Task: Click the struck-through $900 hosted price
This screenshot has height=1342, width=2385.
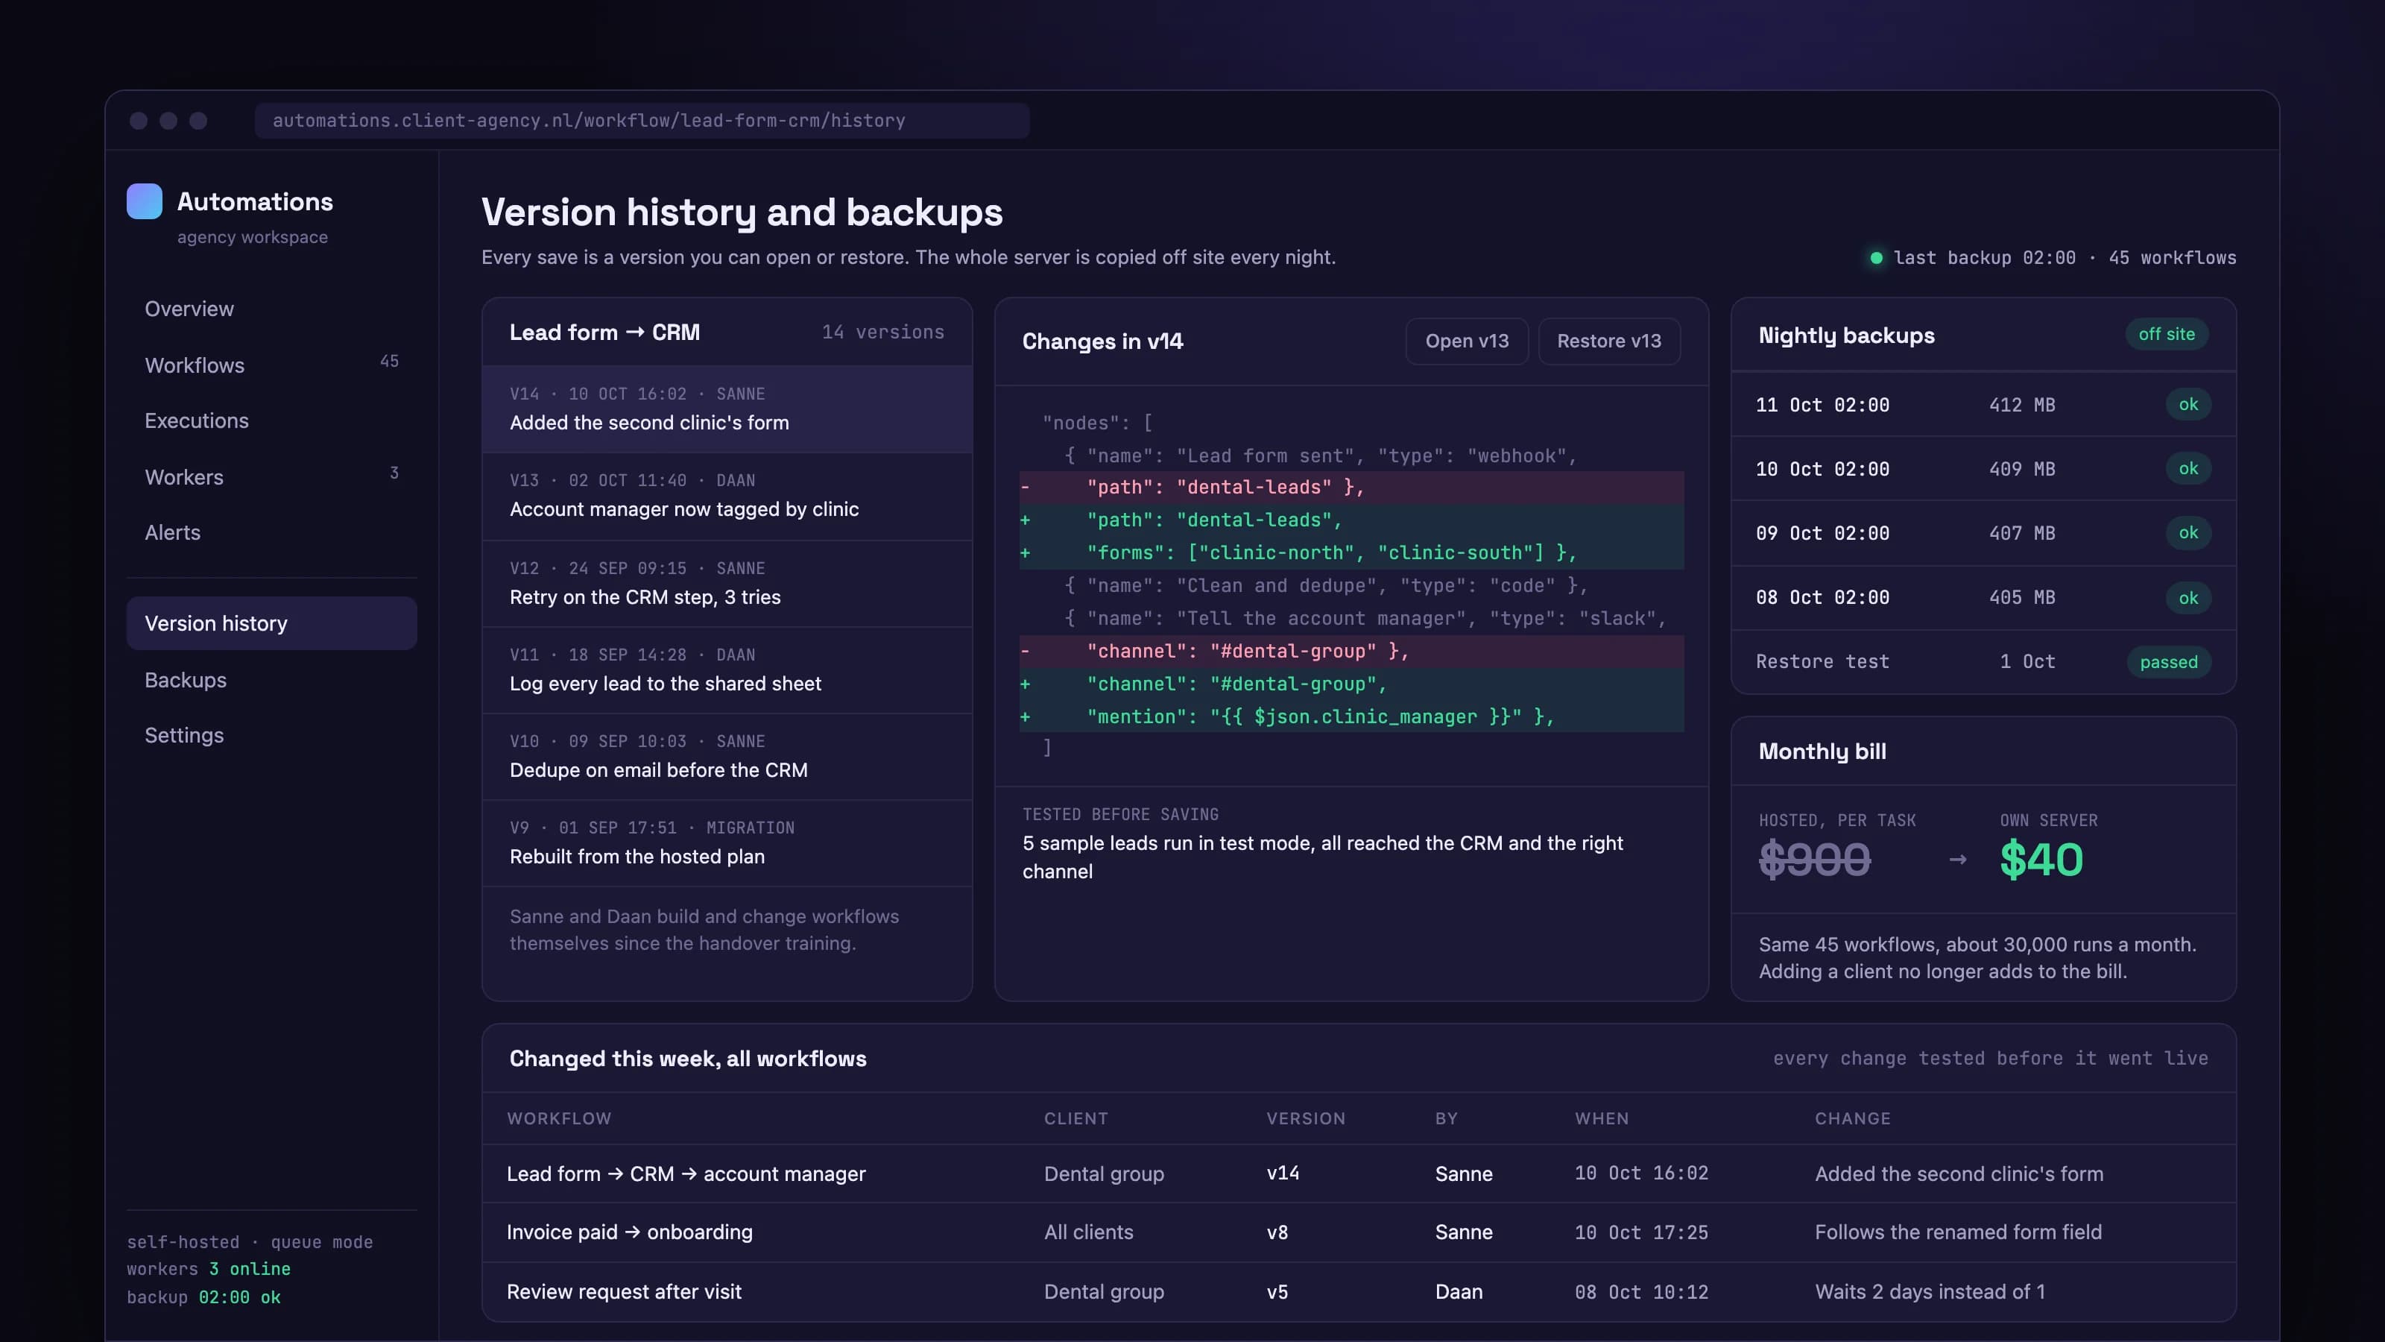Action: (1814, 859)
